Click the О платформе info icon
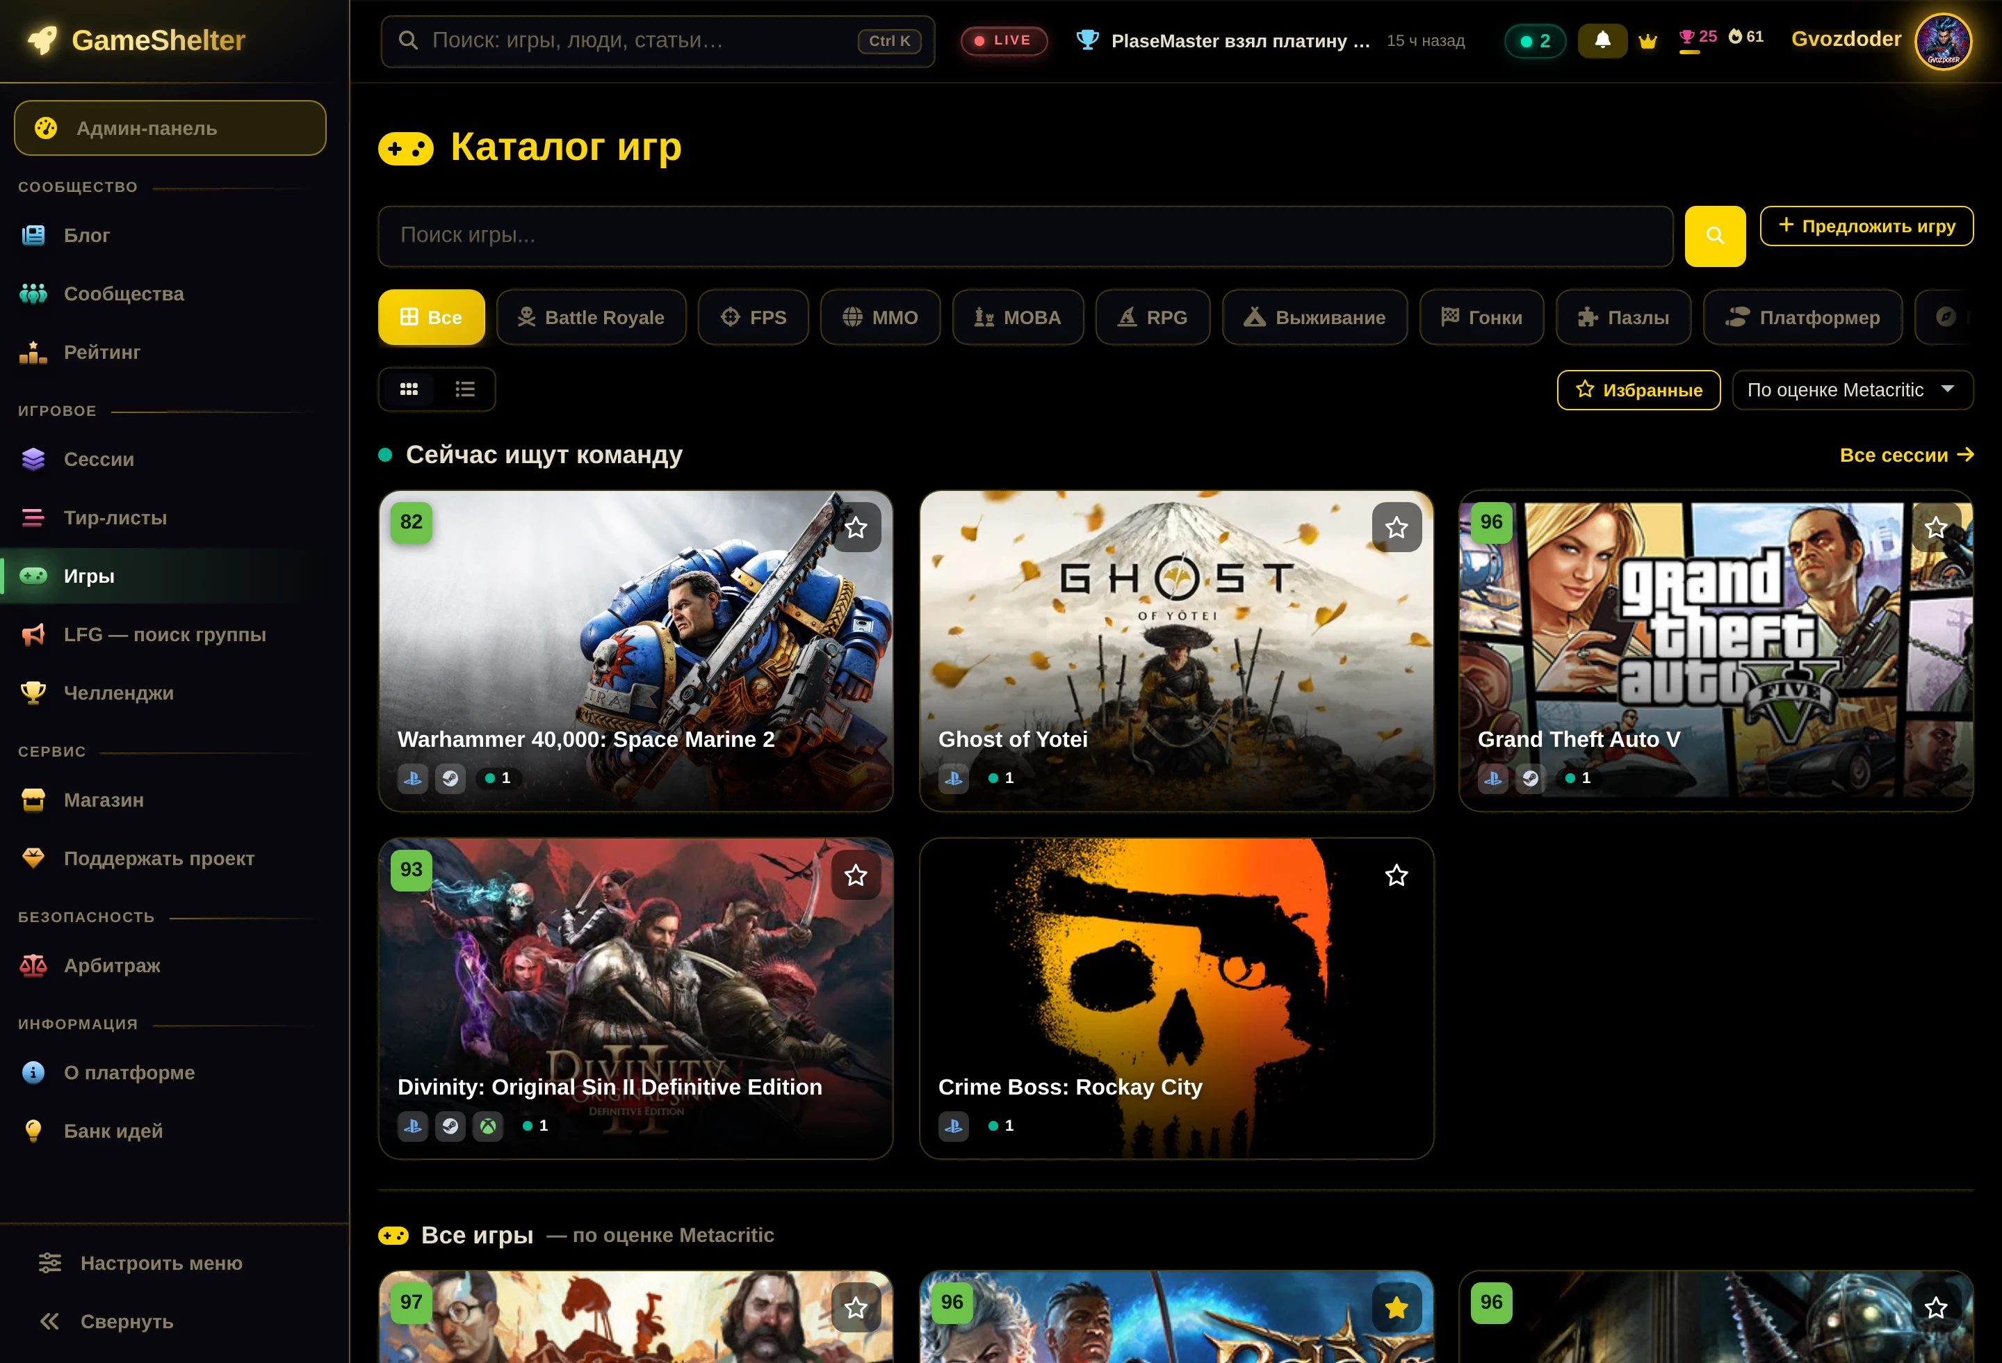Screen dimensions: 2002x1363 point(33,1072)
